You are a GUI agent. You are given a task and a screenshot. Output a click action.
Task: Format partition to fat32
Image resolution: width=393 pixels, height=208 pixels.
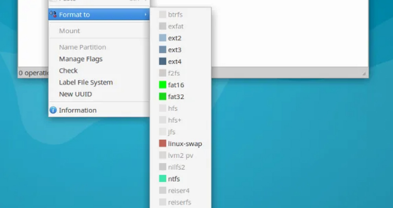176,97
